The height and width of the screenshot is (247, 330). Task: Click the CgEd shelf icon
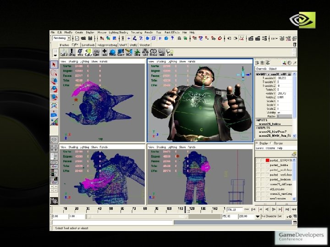(x=64, y=52)
